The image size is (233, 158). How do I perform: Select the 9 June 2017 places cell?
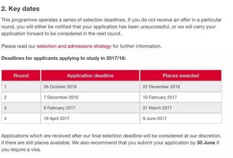[x=181, y=119]
